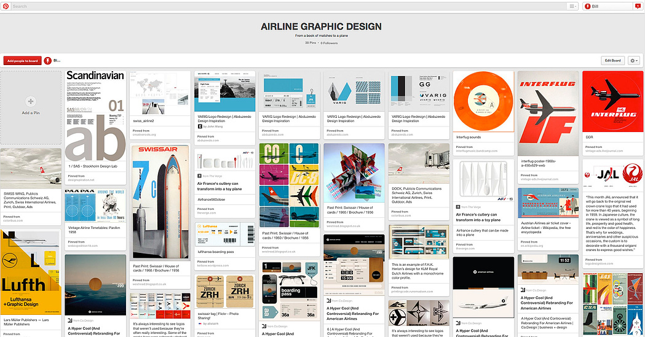
Task: Open the KLM monochrome color profile pin
Action: [x=419, y=242]
